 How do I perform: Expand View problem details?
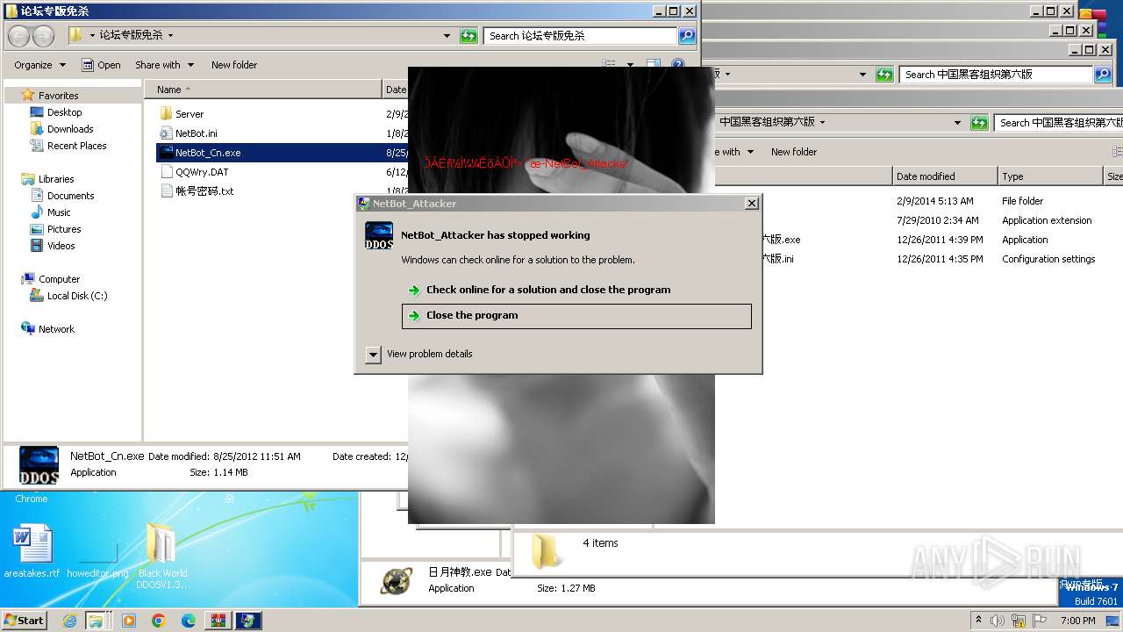373,354
